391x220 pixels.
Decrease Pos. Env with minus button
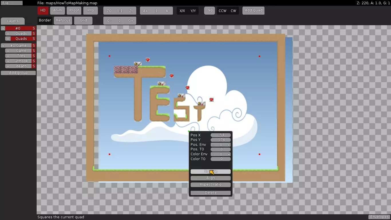tap(213, 145)
